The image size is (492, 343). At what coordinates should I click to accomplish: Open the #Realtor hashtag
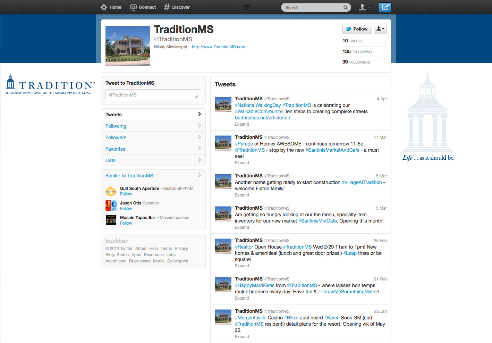(x=244, y=247)
